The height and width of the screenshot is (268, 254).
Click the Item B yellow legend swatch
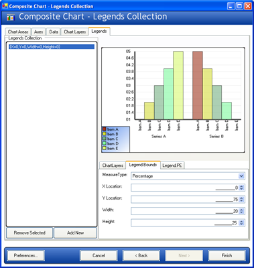click(x=105, y=134)
